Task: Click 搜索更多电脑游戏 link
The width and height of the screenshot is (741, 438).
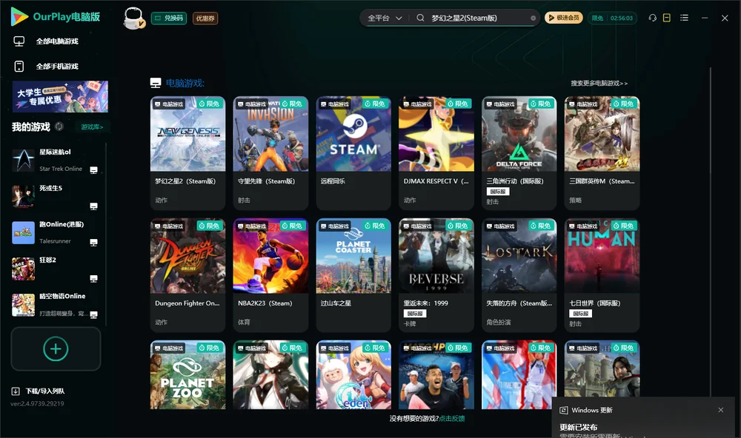Action: point(599,83)
